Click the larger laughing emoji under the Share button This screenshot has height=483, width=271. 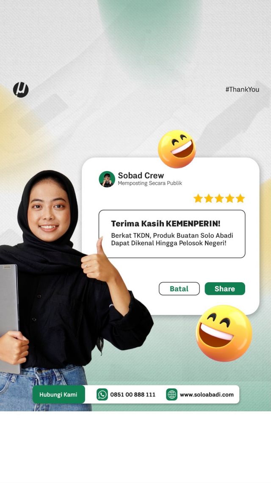[224, 333]
